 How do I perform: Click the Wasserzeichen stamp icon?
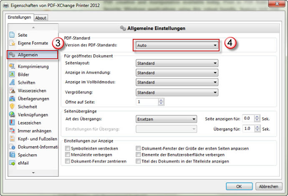(x=12, y=90)
